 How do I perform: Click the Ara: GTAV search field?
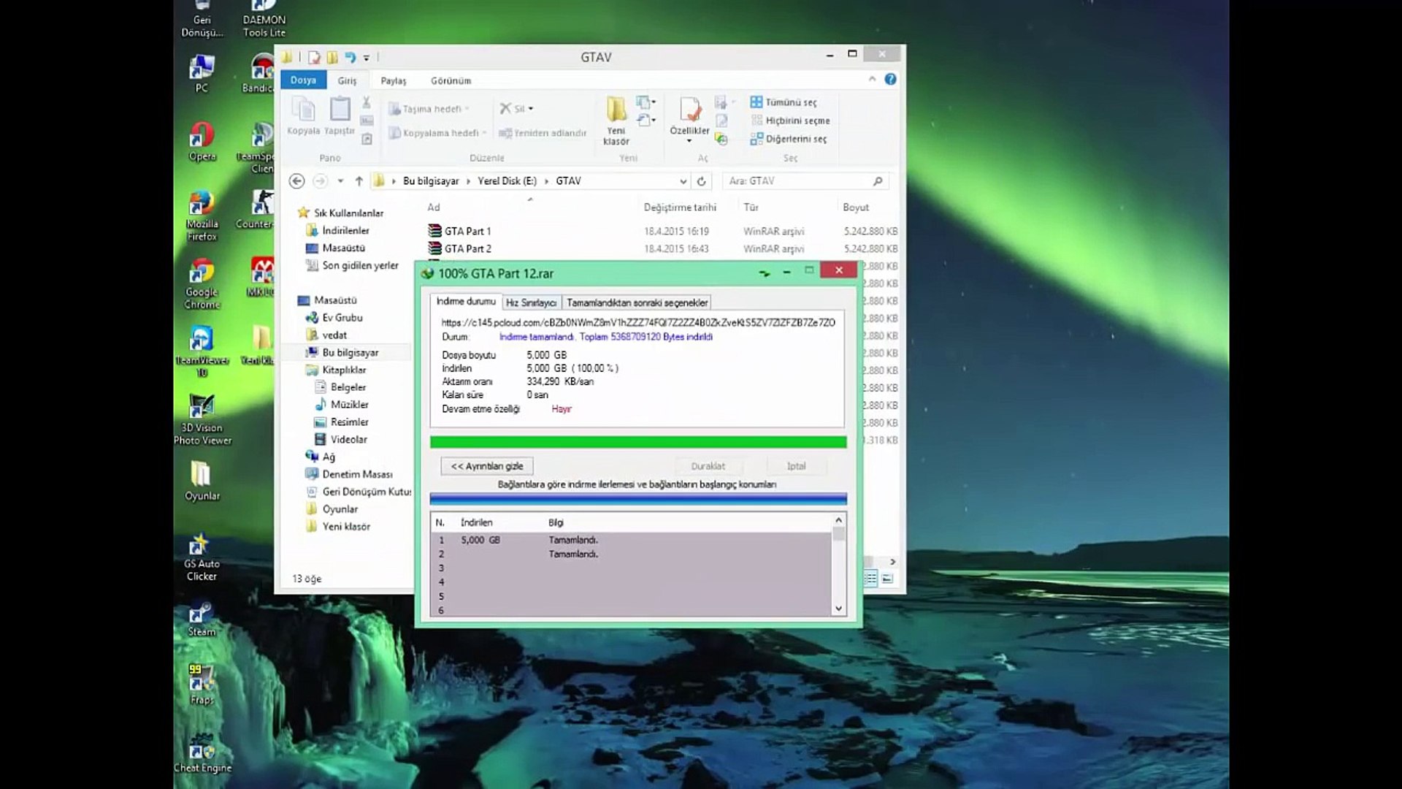pos(796,181)
